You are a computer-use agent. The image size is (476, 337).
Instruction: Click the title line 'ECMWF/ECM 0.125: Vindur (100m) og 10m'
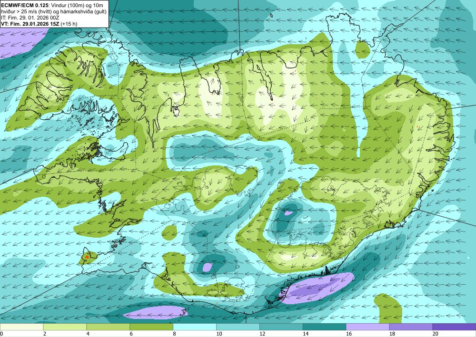52,5
